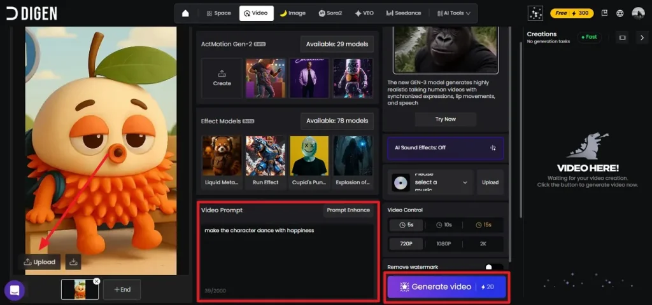Toggle the Remove watermark switch

(494, 267)
